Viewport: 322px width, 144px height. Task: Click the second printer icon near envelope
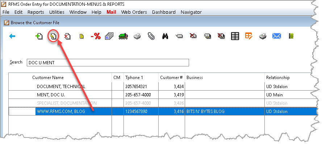pyautogui.click(x=263, y=36)
